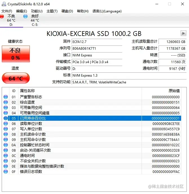The width and height of the screenshot is (189, 194).
Task: Open the 功能(U) menu
Action: (37, 11)
